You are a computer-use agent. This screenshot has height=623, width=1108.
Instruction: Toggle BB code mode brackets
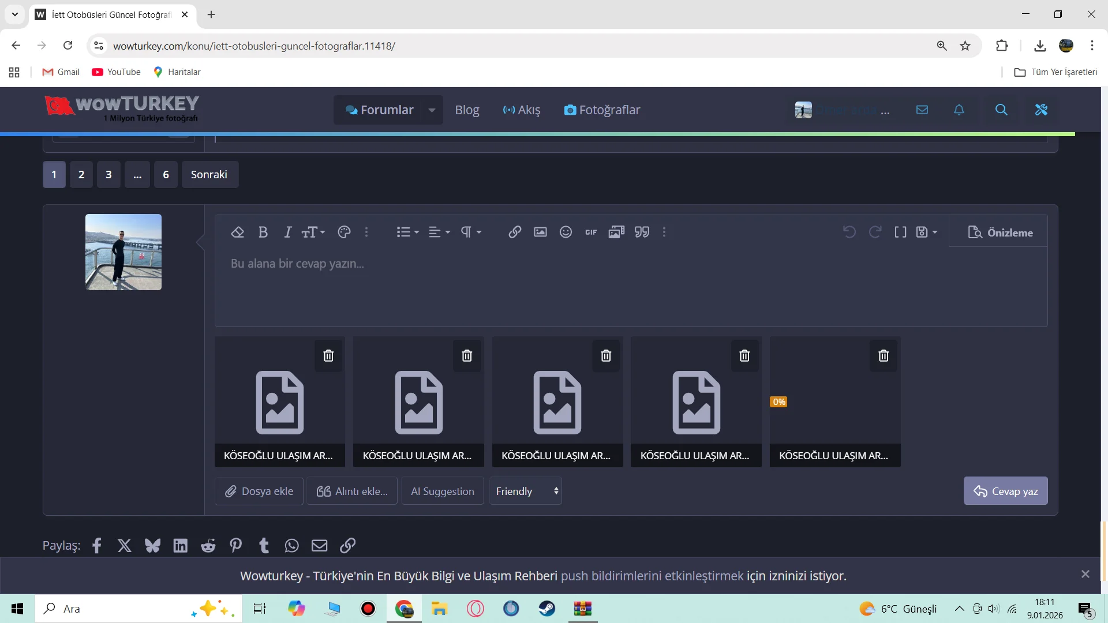[x=900, y=232]
